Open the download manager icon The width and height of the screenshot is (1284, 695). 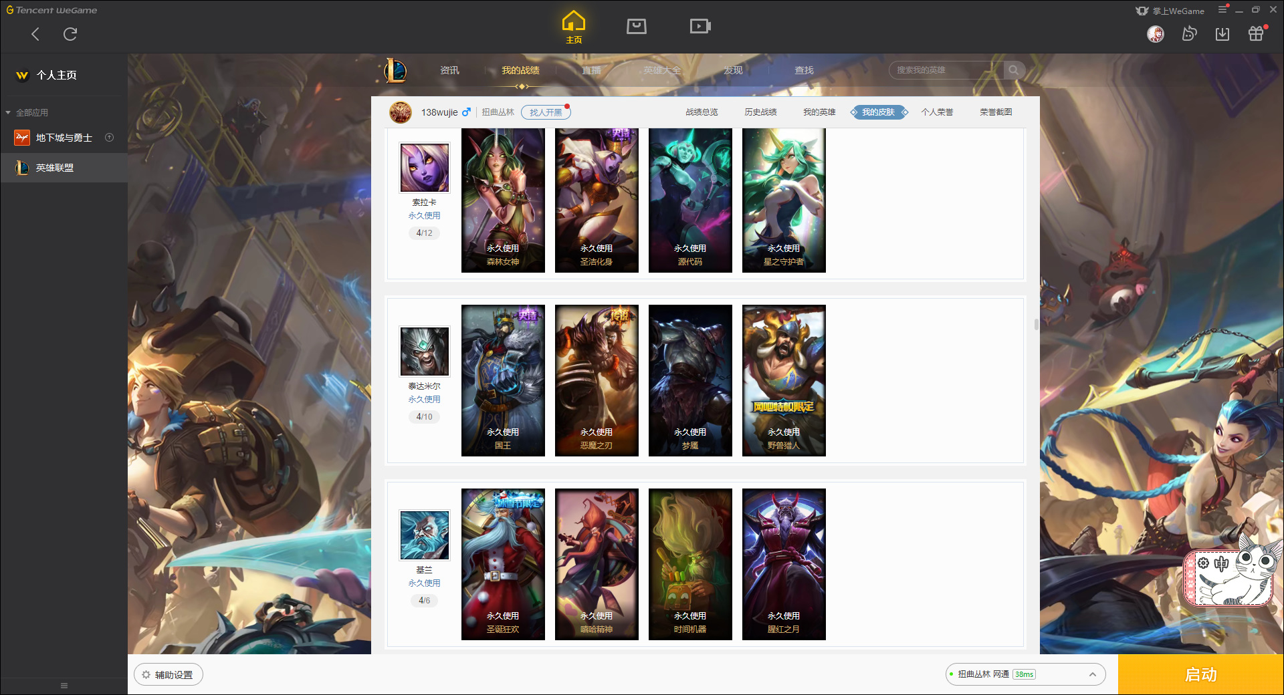1222,33
